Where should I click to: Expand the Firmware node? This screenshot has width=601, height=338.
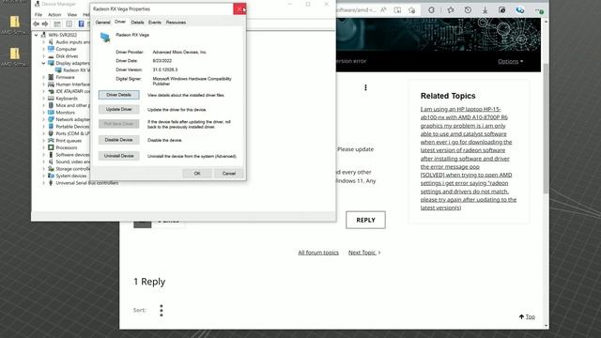click(x=44, y=77)
